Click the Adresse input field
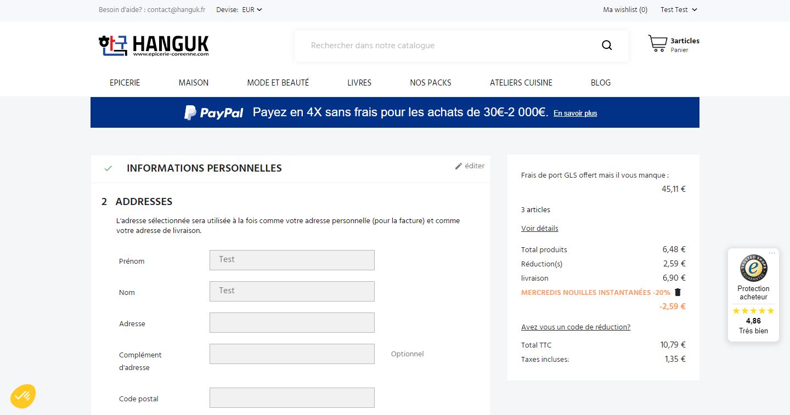Viewport: 790px width, 415px height. click(x=292, y=323)
